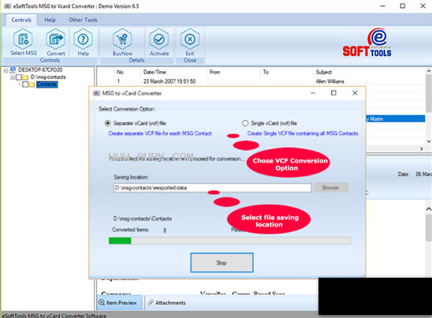Launch the Convert tool
The height and width of the screenshot is (318, 432).
click(56, 42)
